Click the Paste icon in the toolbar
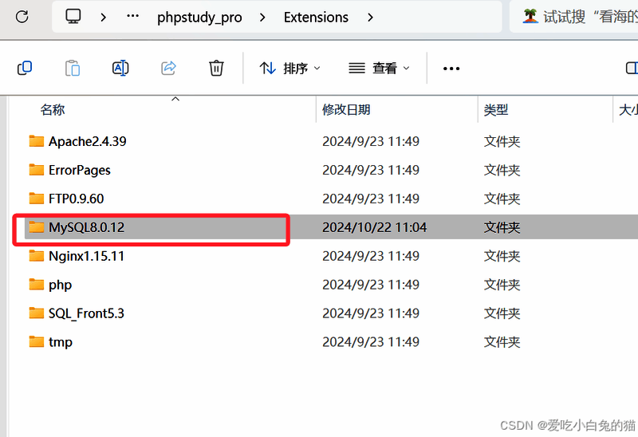 tap(73, 68)
